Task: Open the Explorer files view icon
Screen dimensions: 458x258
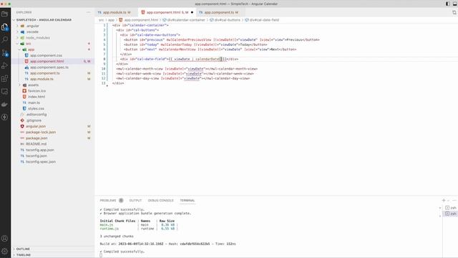Action: click(4, 27)
